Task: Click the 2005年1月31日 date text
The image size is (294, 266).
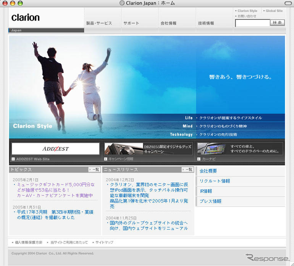Action: [27, 207]
